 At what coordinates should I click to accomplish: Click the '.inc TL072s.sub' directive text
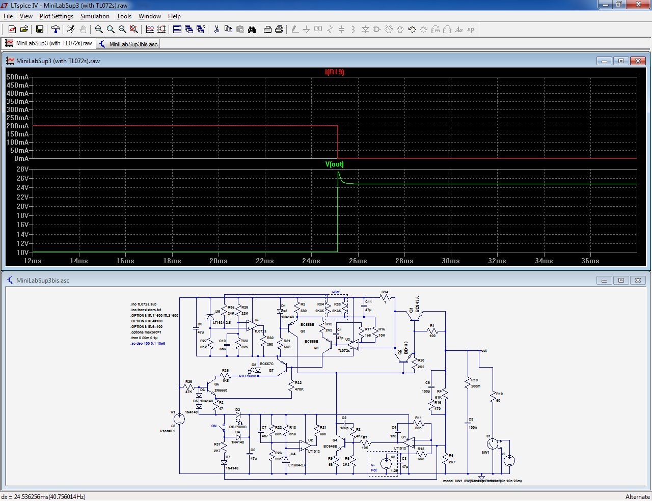pos(144,304)
